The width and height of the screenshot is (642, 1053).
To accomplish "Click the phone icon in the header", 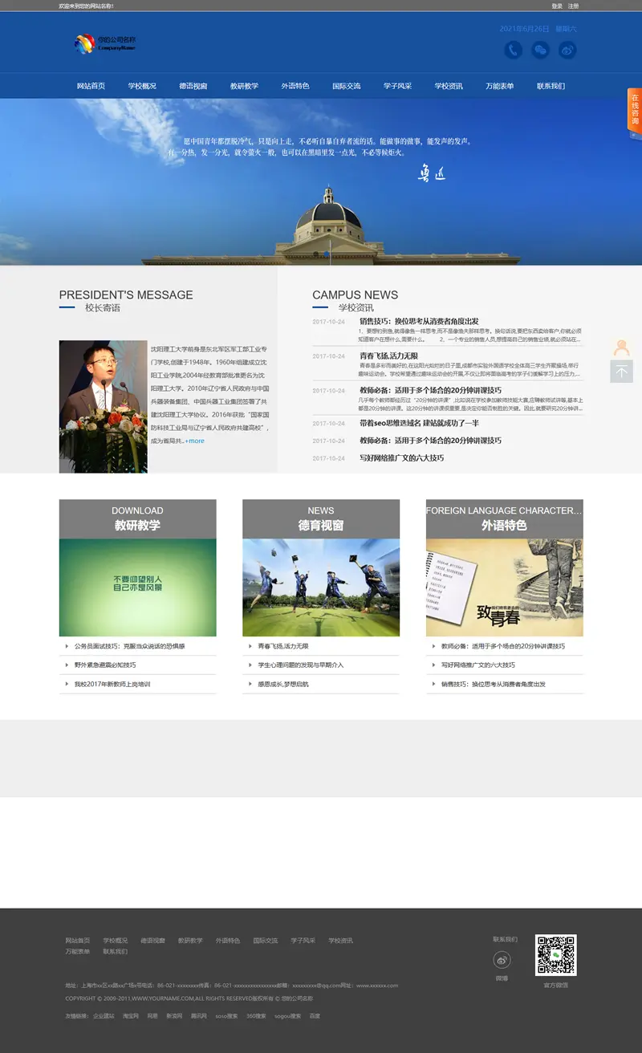I will tap(514, 51).
